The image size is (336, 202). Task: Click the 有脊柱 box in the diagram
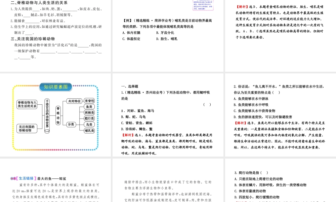tap(89, 101)
